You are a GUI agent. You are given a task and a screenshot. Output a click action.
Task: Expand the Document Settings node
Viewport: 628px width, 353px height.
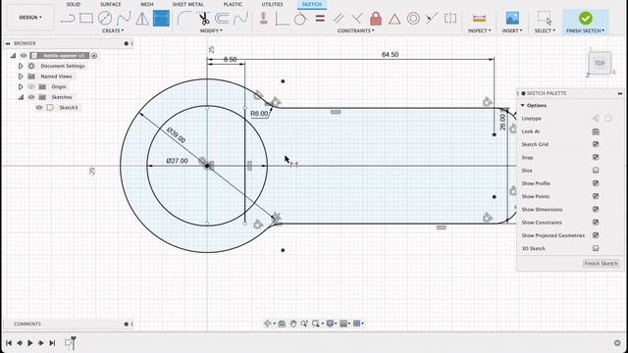pyautogui.click(x=21, y=66)
